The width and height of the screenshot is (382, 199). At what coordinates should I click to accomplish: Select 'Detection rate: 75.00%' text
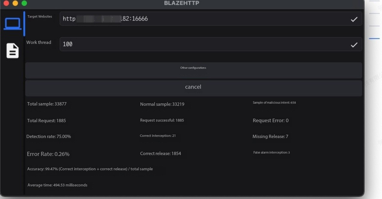49,137
